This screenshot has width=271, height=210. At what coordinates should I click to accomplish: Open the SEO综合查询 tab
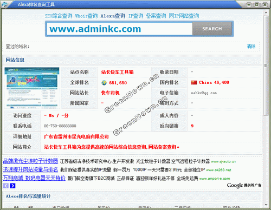[59, 16]
